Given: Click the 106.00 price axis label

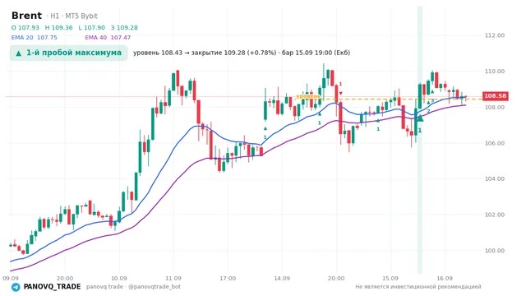Looking at the screenshot, I should click(495, 143).
